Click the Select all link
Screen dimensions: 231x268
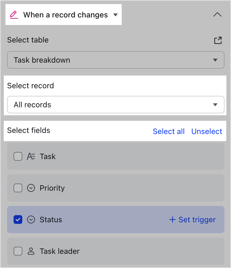click(x=168, y=131)
